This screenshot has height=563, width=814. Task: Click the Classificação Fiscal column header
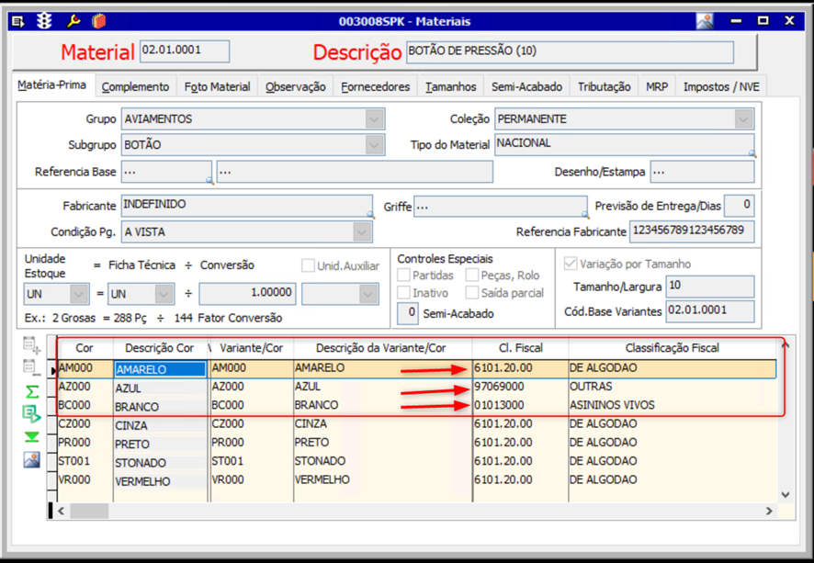pyautogui.click(x=673, y=348)
